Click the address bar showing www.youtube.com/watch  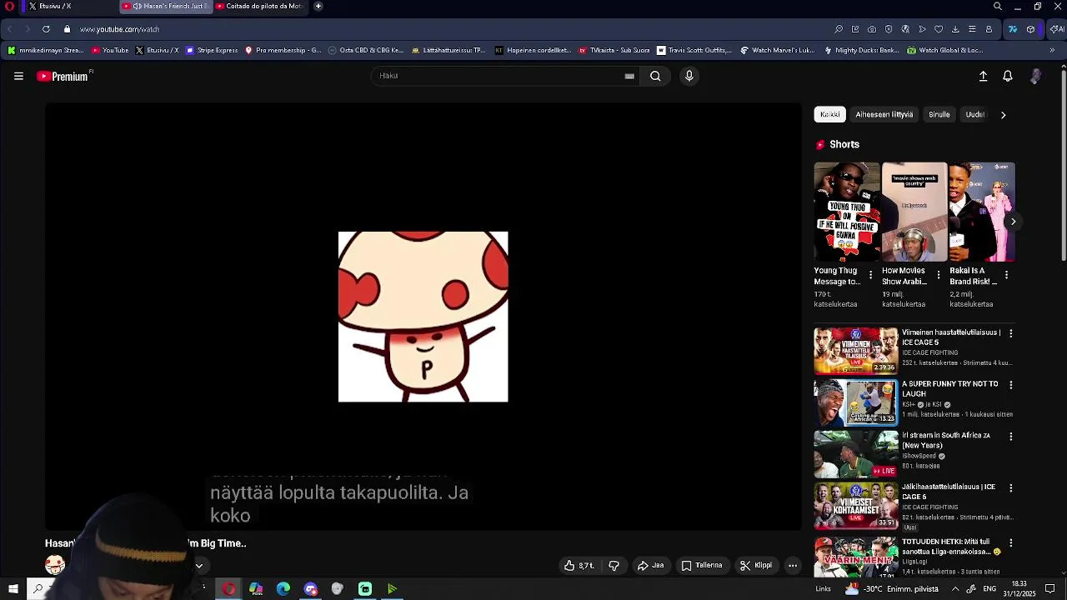point(119,29)
